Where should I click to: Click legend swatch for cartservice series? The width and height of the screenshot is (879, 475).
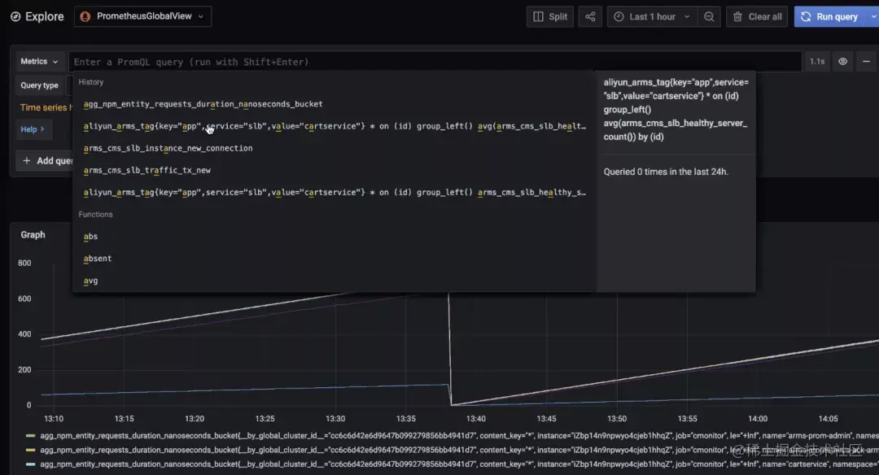point(31,464)
